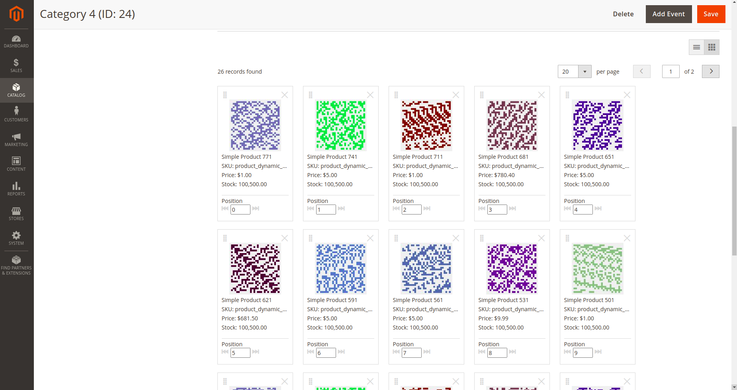Open the Sales menu
The height and width of the screenshot is (390, 737).
tap(16, 65)
